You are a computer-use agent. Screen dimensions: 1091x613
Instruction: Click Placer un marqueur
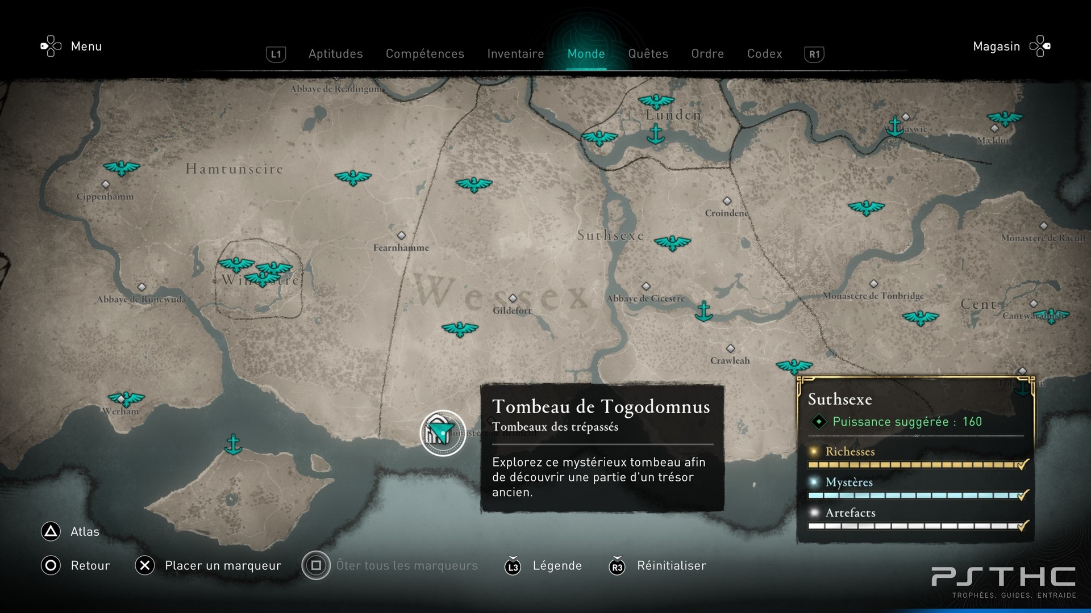click(223, 565)
